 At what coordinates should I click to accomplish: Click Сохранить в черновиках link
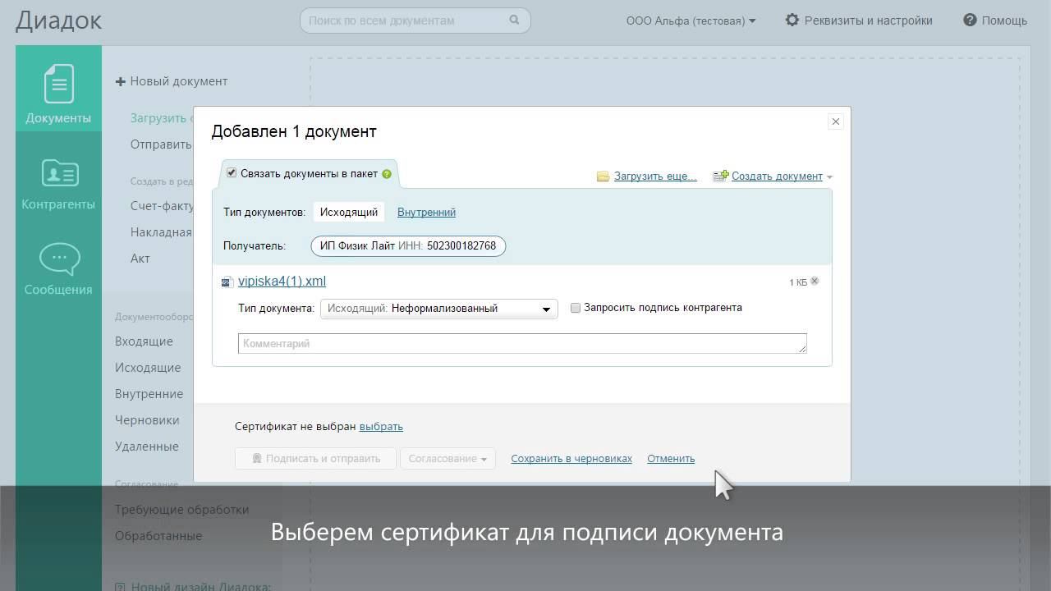[571, 459]
